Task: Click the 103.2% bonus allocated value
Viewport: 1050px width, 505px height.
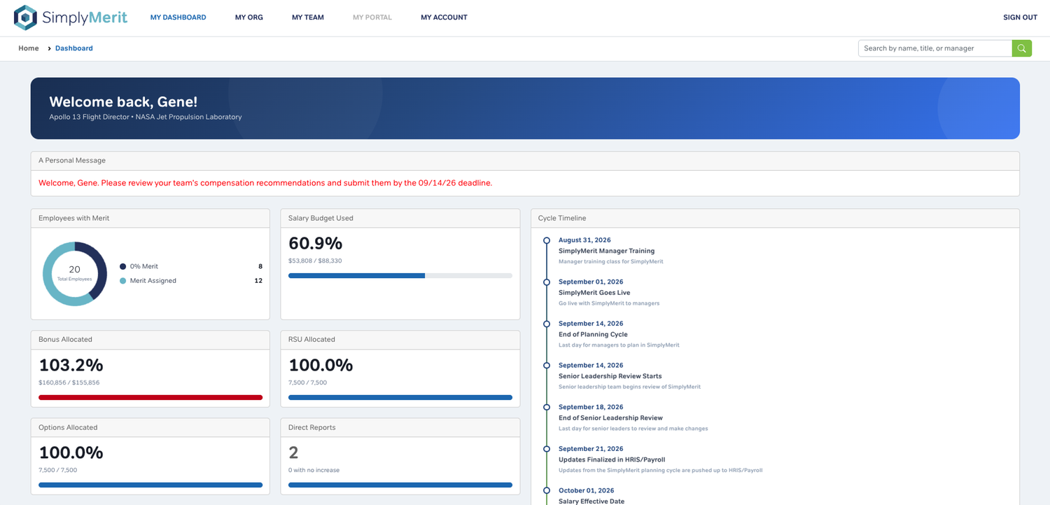Action: point(71,365)
